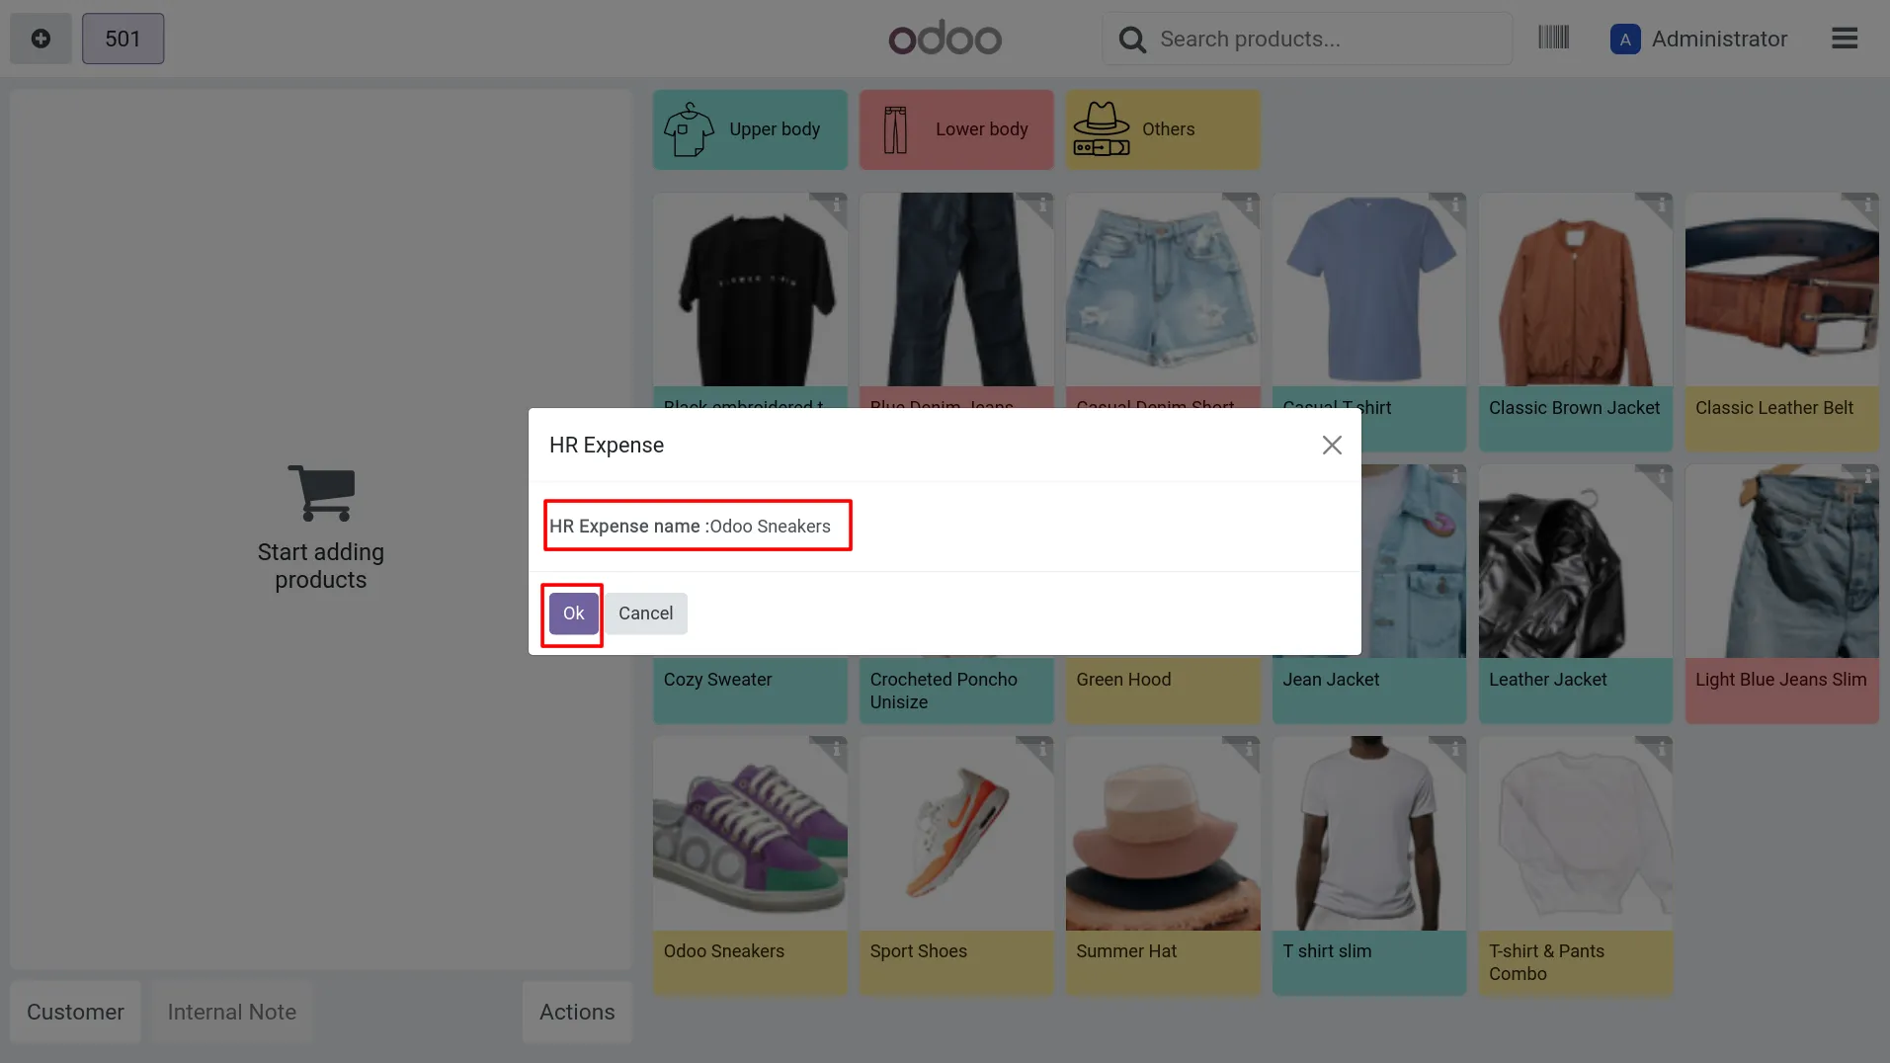This screenshot has height=1063, width=1890.
Task: Open the Actions menu
Action: click(x=577, y=1012)
